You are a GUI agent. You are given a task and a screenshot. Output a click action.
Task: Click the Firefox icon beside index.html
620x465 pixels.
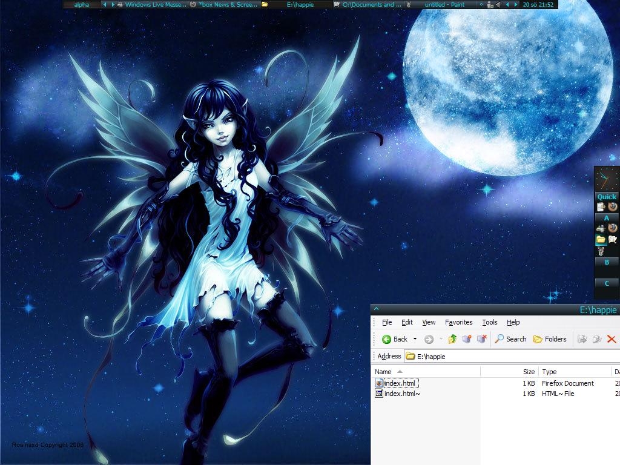[379, 383]
